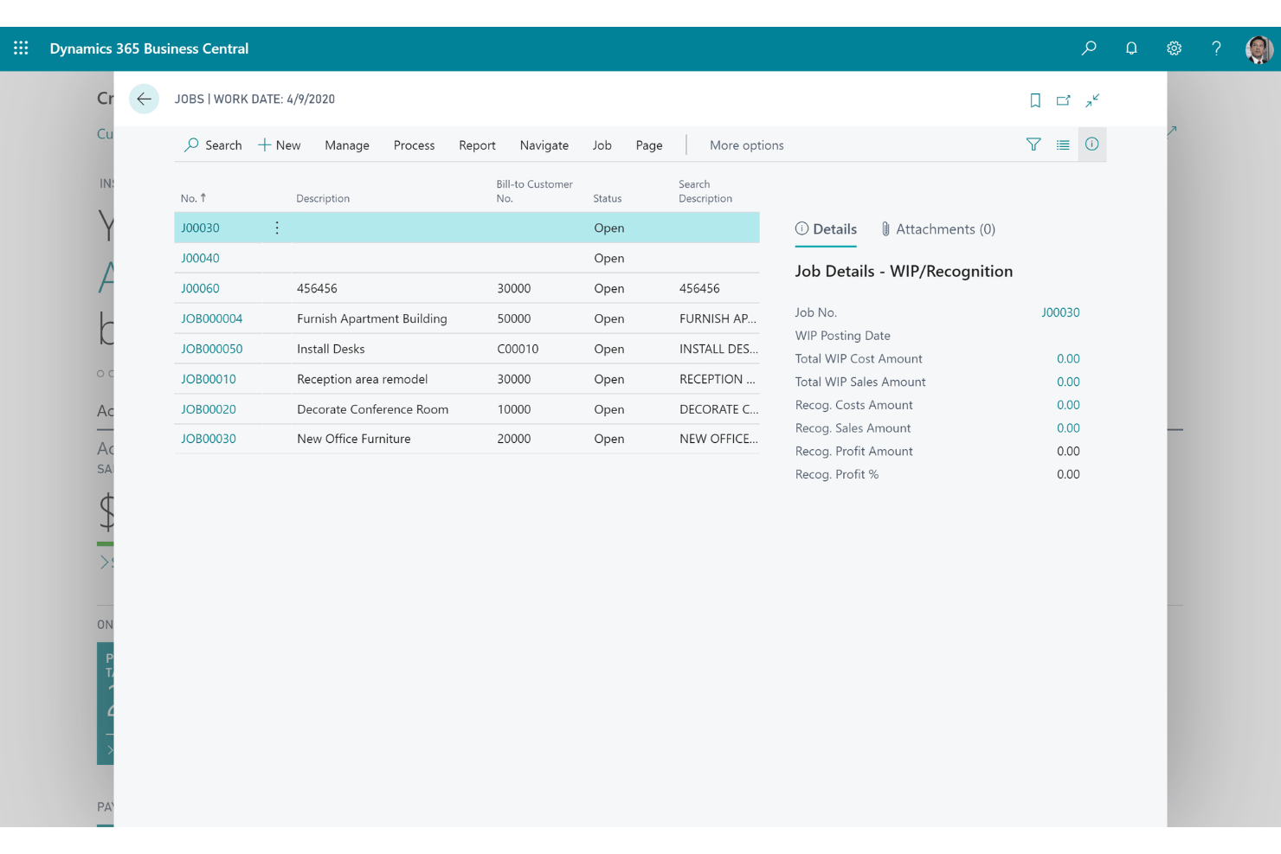Screen dimensions: 1281x854
Task: Select the Decorate Conference Room cell
Action: tap(373, 409)
